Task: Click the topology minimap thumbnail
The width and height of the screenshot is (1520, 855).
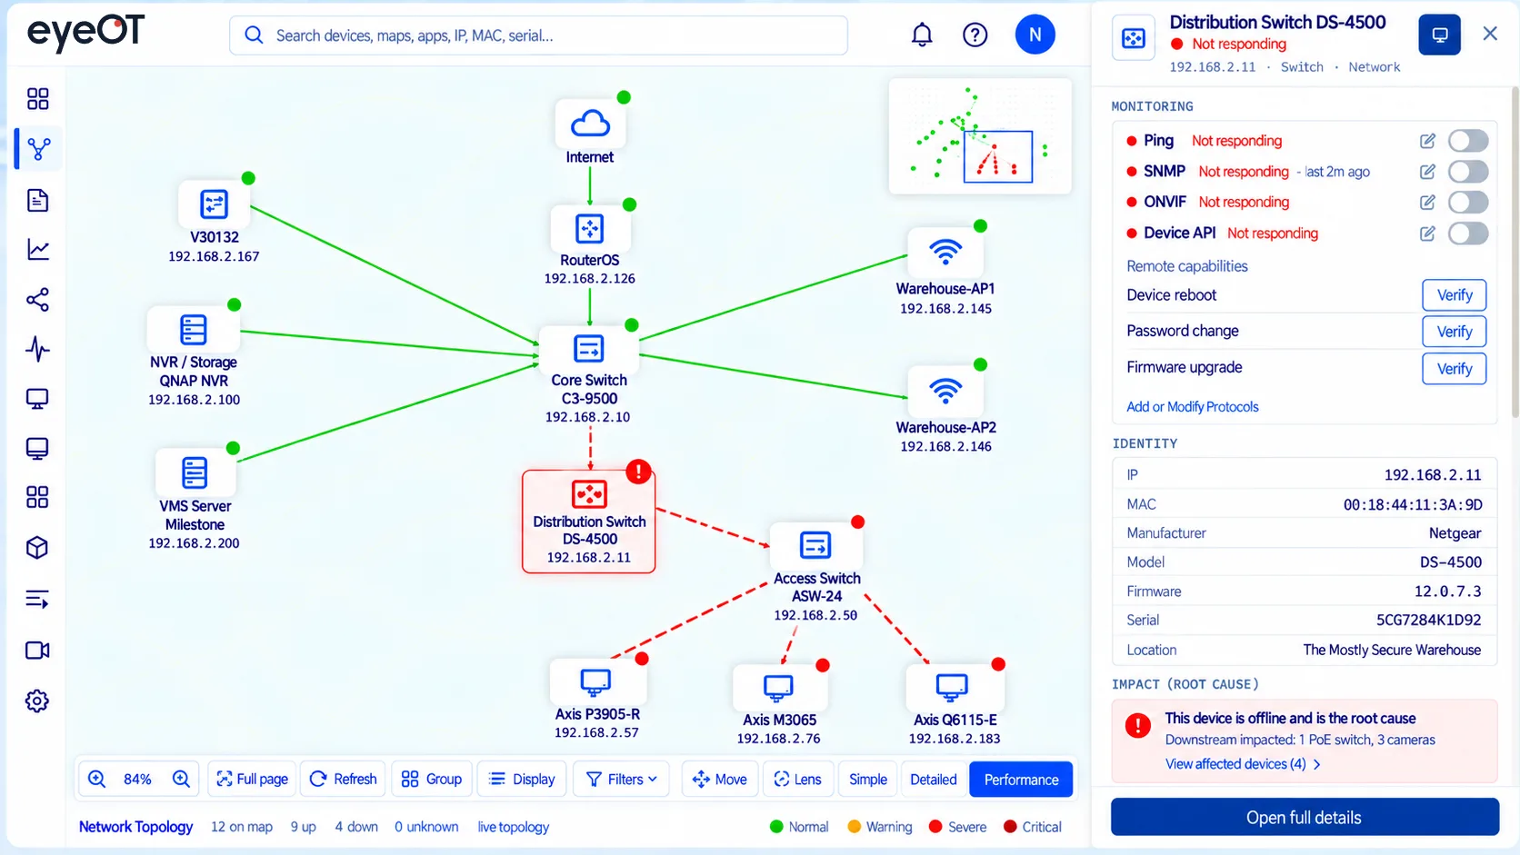Action: 980,136
